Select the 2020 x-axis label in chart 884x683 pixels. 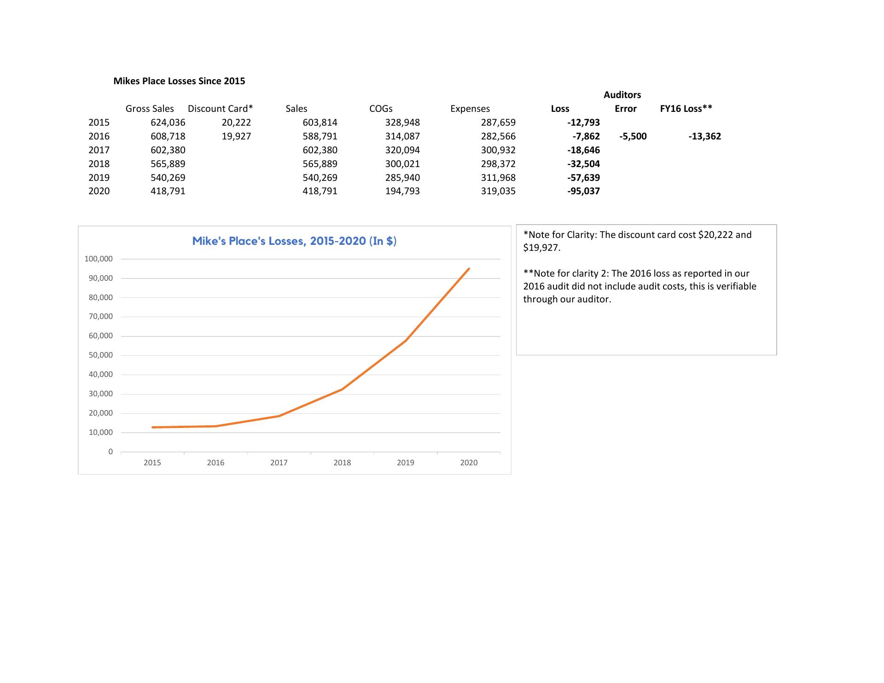tap(469, 463)
